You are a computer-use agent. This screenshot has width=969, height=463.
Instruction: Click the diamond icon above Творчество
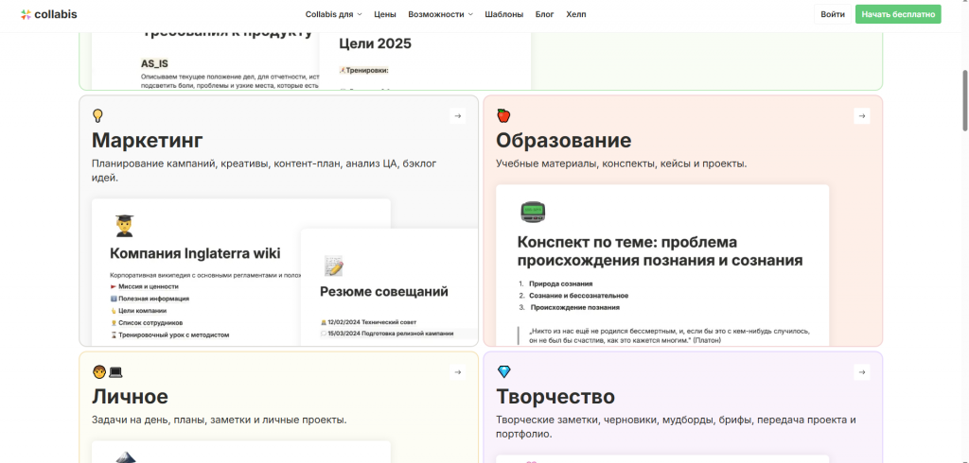click(503, 372)
